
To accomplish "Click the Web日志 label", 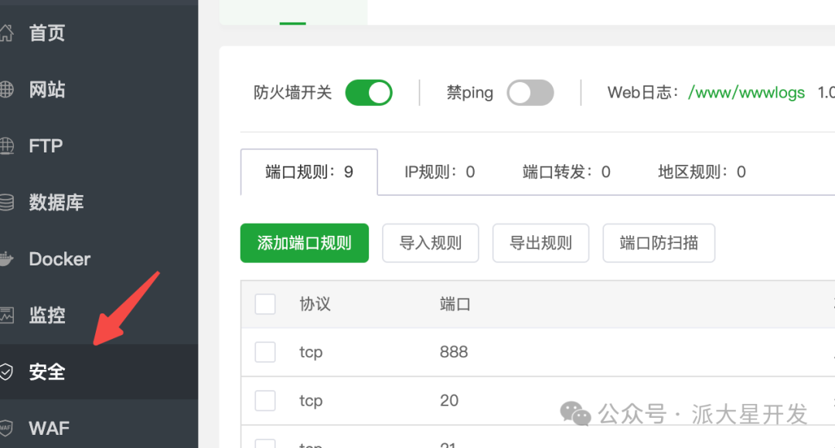I will [643, 93].
